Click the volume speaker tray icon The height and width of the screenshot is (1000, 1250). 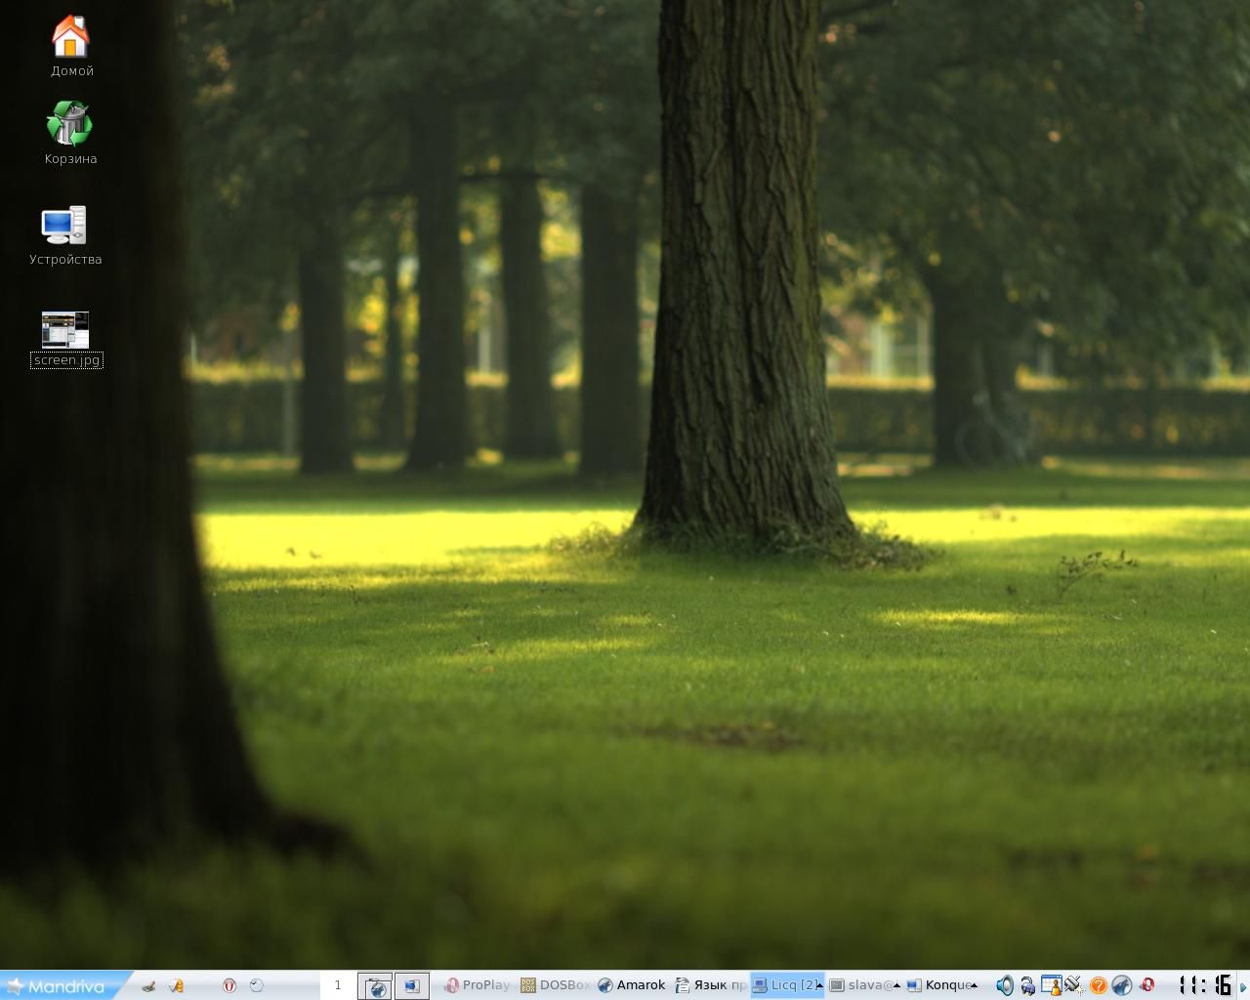coord(1004,985)
